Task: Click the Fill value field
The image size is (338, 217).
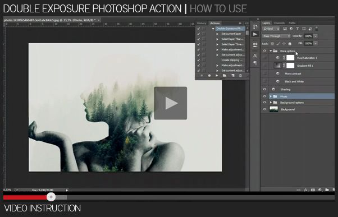Action: click(308, 43)
